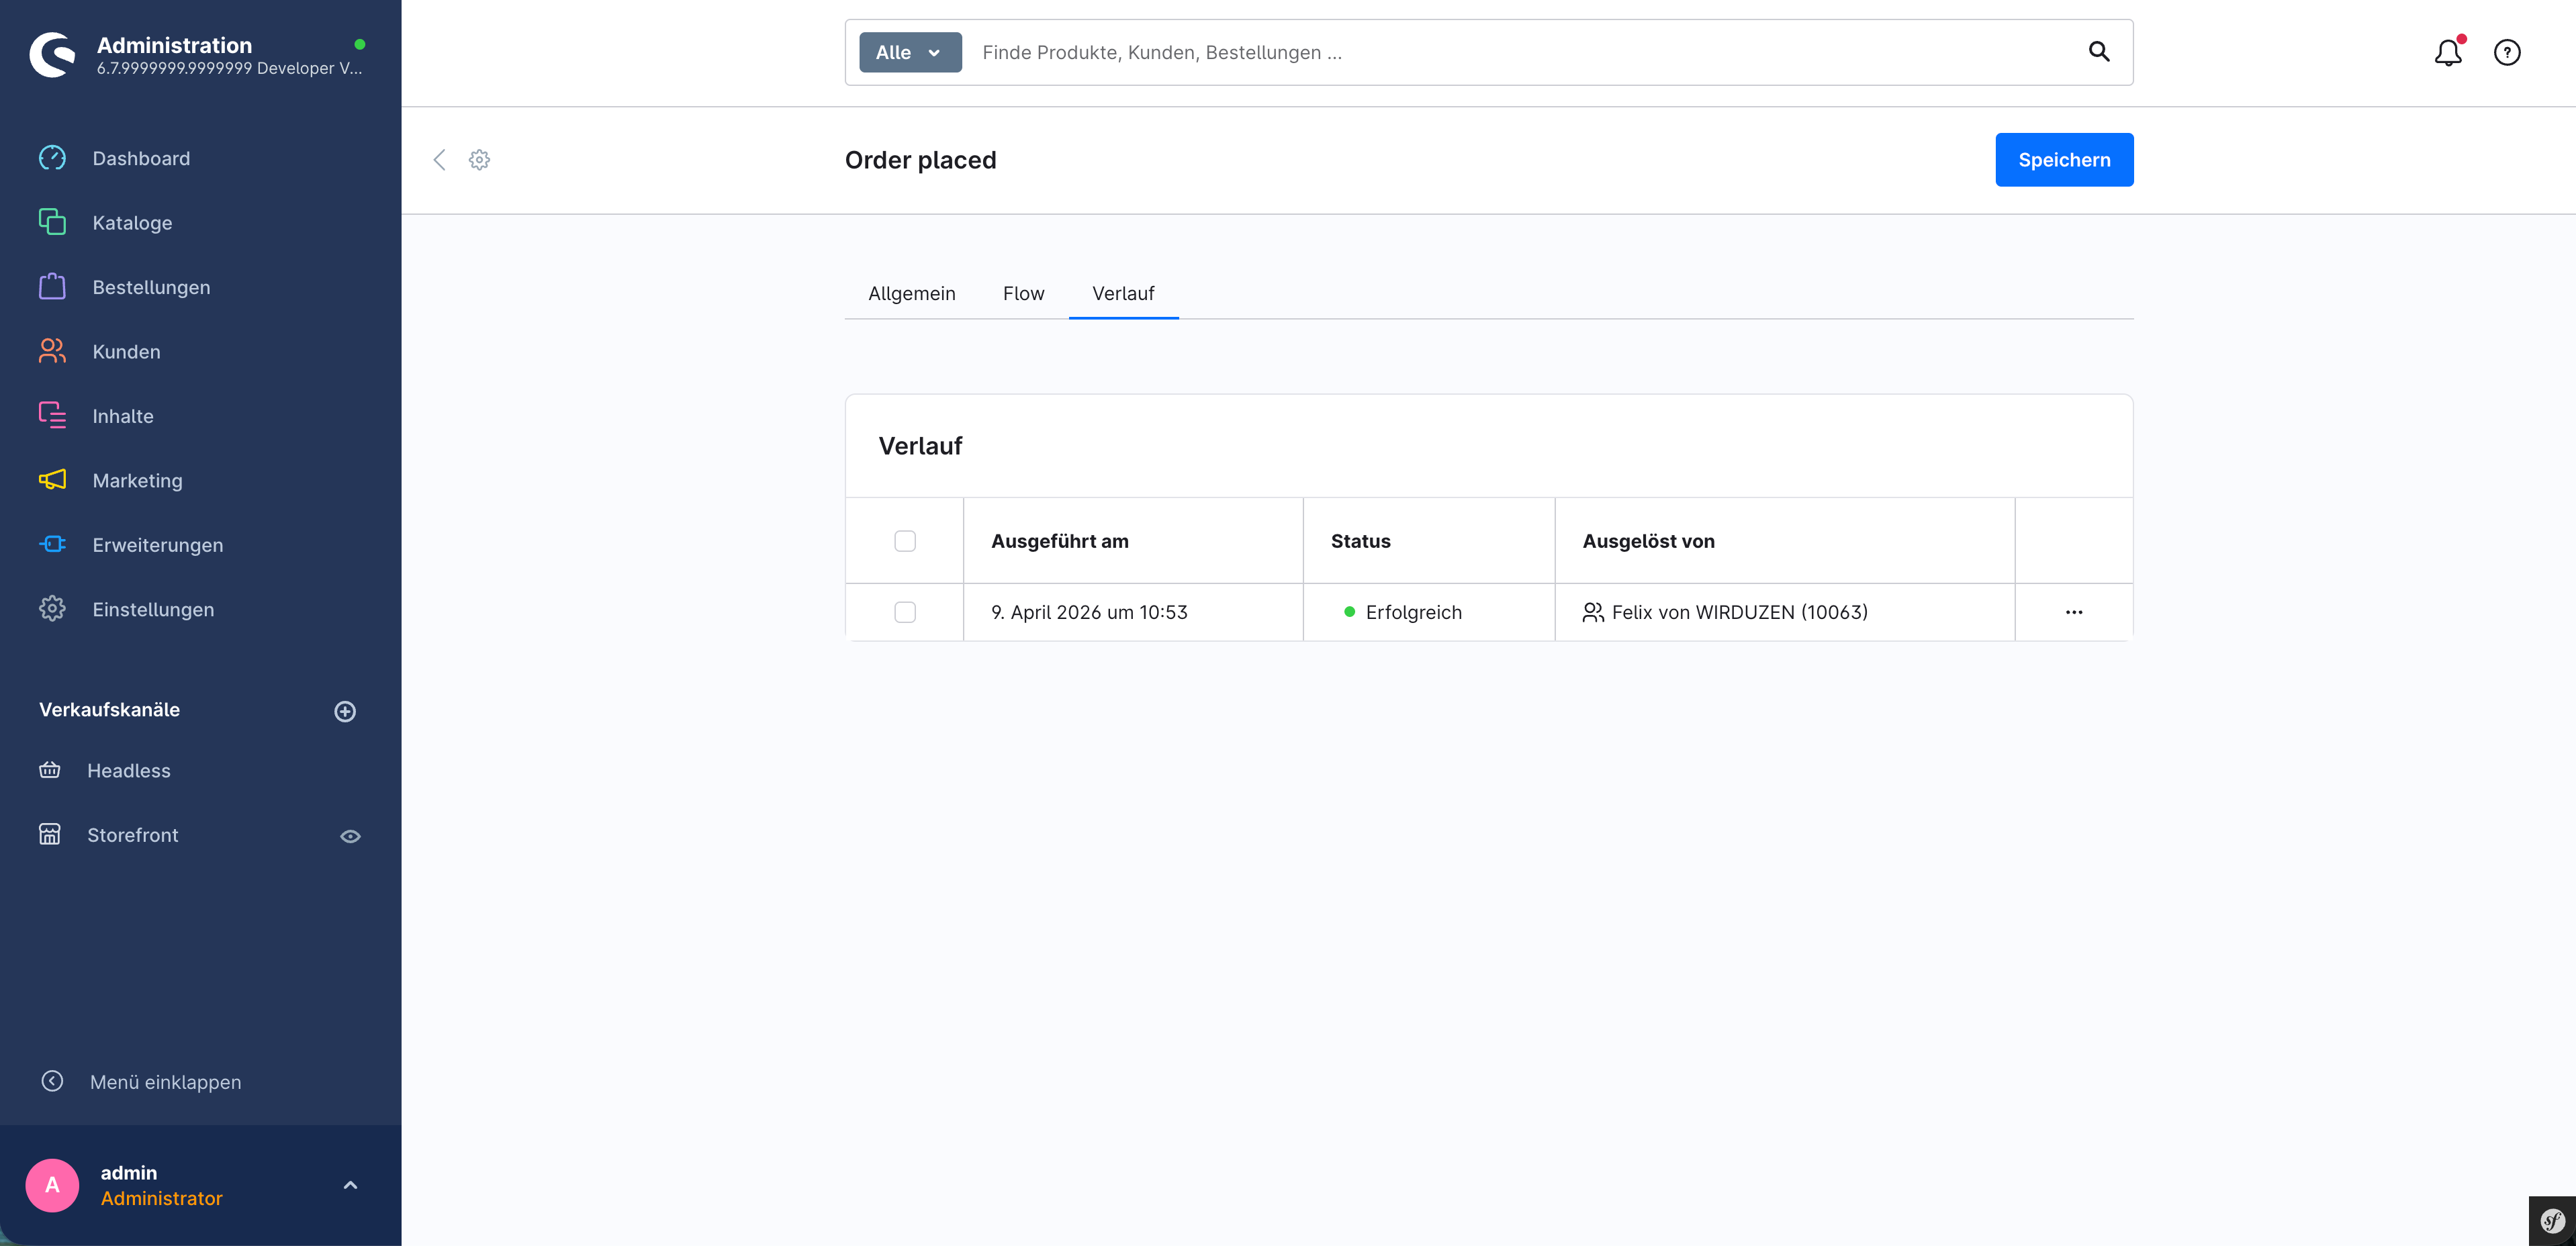Click green status dot beside Erfolgreich
The width and height of the screenshot is (2576, 1246).
click(1349, 612)
